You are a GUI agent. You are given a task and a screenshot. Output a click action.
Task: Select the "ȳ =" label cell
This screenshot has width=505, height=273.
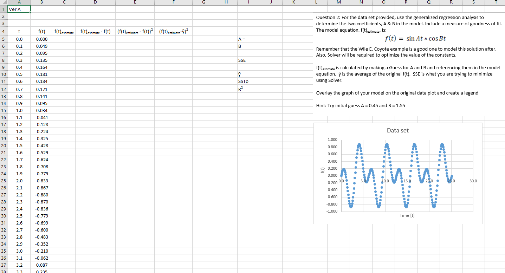click(248, 74)
